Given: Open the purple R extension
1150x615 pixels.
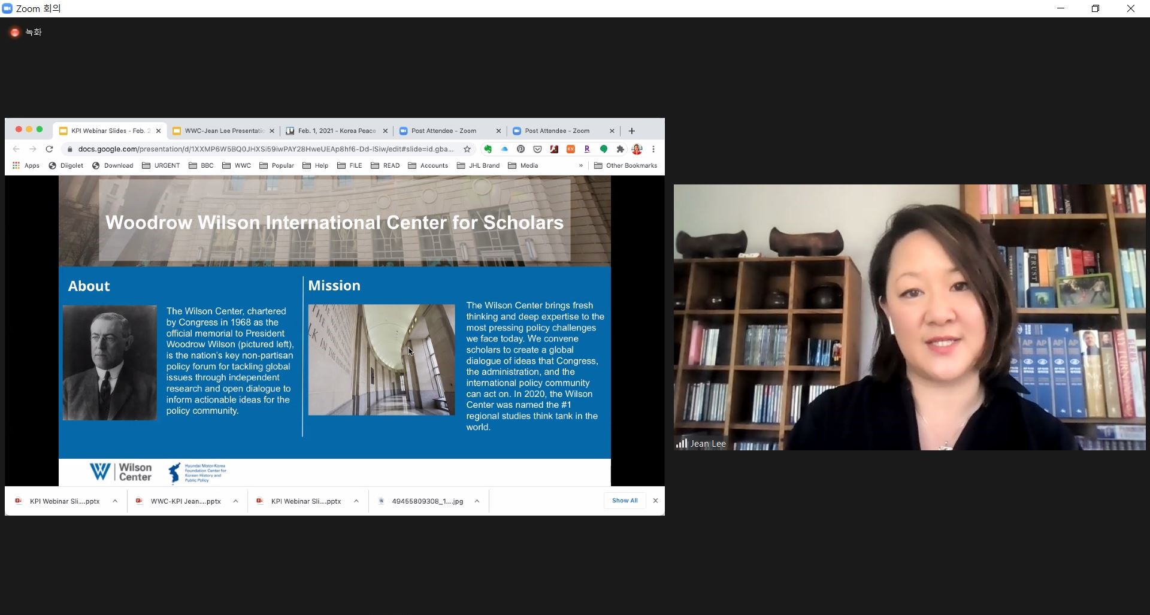Looking at the screenshot, I should click(587, 149).
